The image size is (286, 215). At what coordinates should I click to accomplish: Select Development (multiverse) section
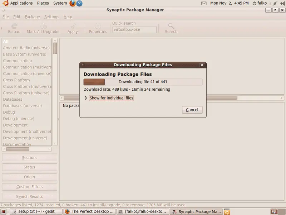click(x=27, y=132)
